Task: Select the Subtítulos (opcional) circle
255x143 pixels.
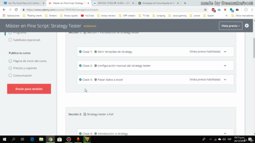Action: click(x=10, y=40)
